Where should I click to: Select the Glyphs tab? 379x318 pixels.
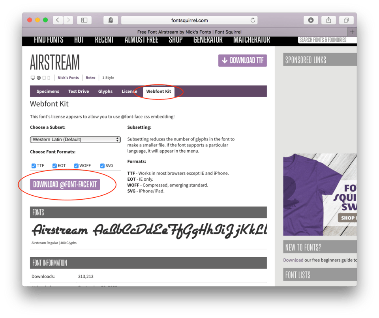(x=105, y=92)
